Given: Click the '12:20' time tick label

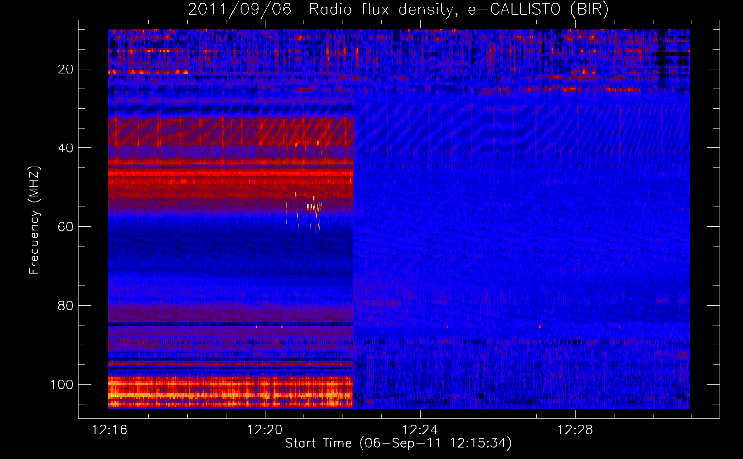Looking at the screenshot, I should [x=265, y=430].
